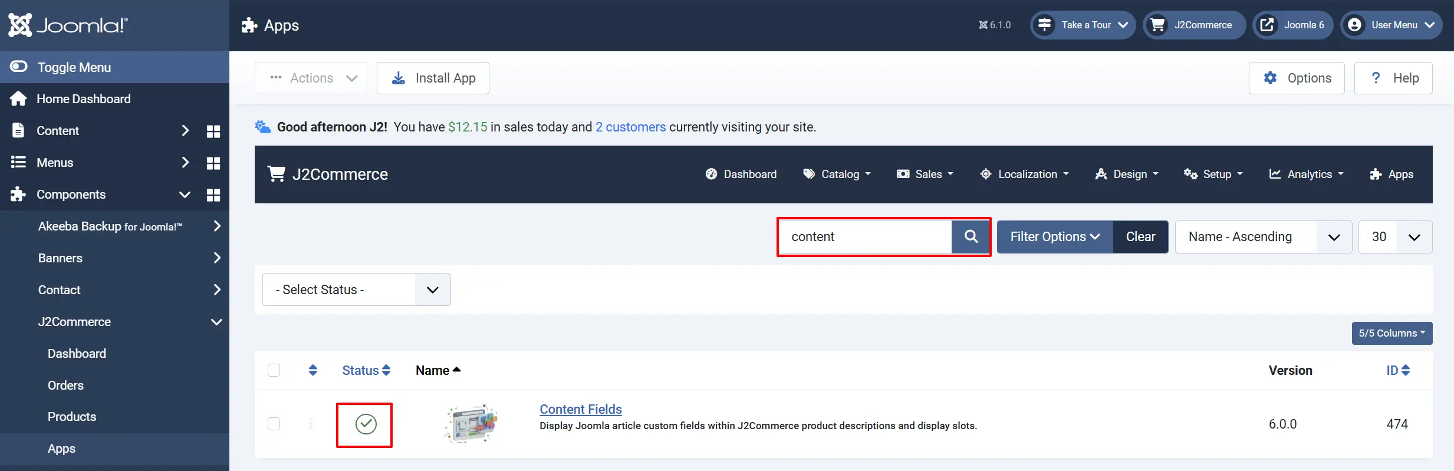Viewport: 1454px width, 471px height.
Task: Expand the Content sidebar menu
Action: [185, 131]
